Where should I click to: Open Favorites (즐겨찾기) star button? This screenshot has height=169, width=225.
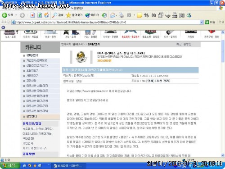74,15
